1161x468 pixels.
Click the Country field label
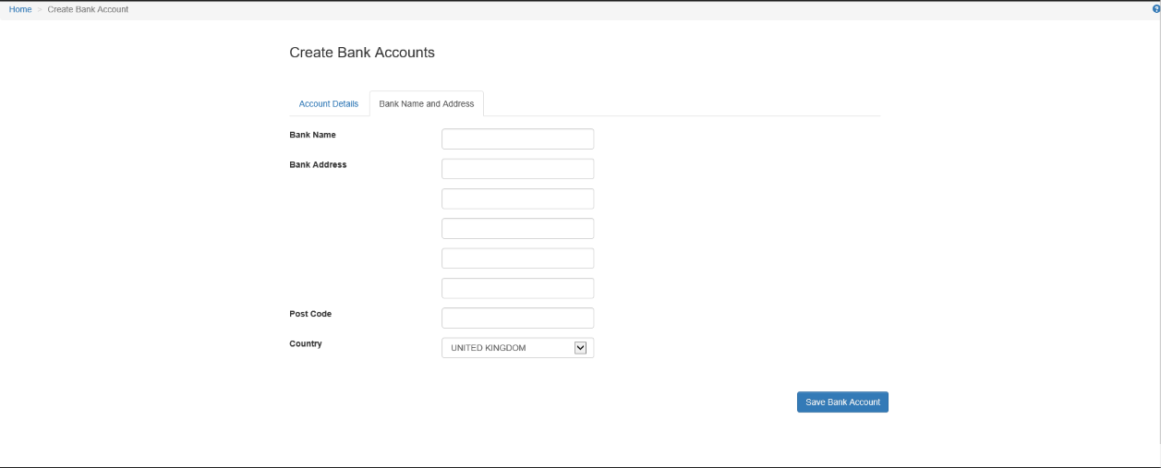pos(306,343)
